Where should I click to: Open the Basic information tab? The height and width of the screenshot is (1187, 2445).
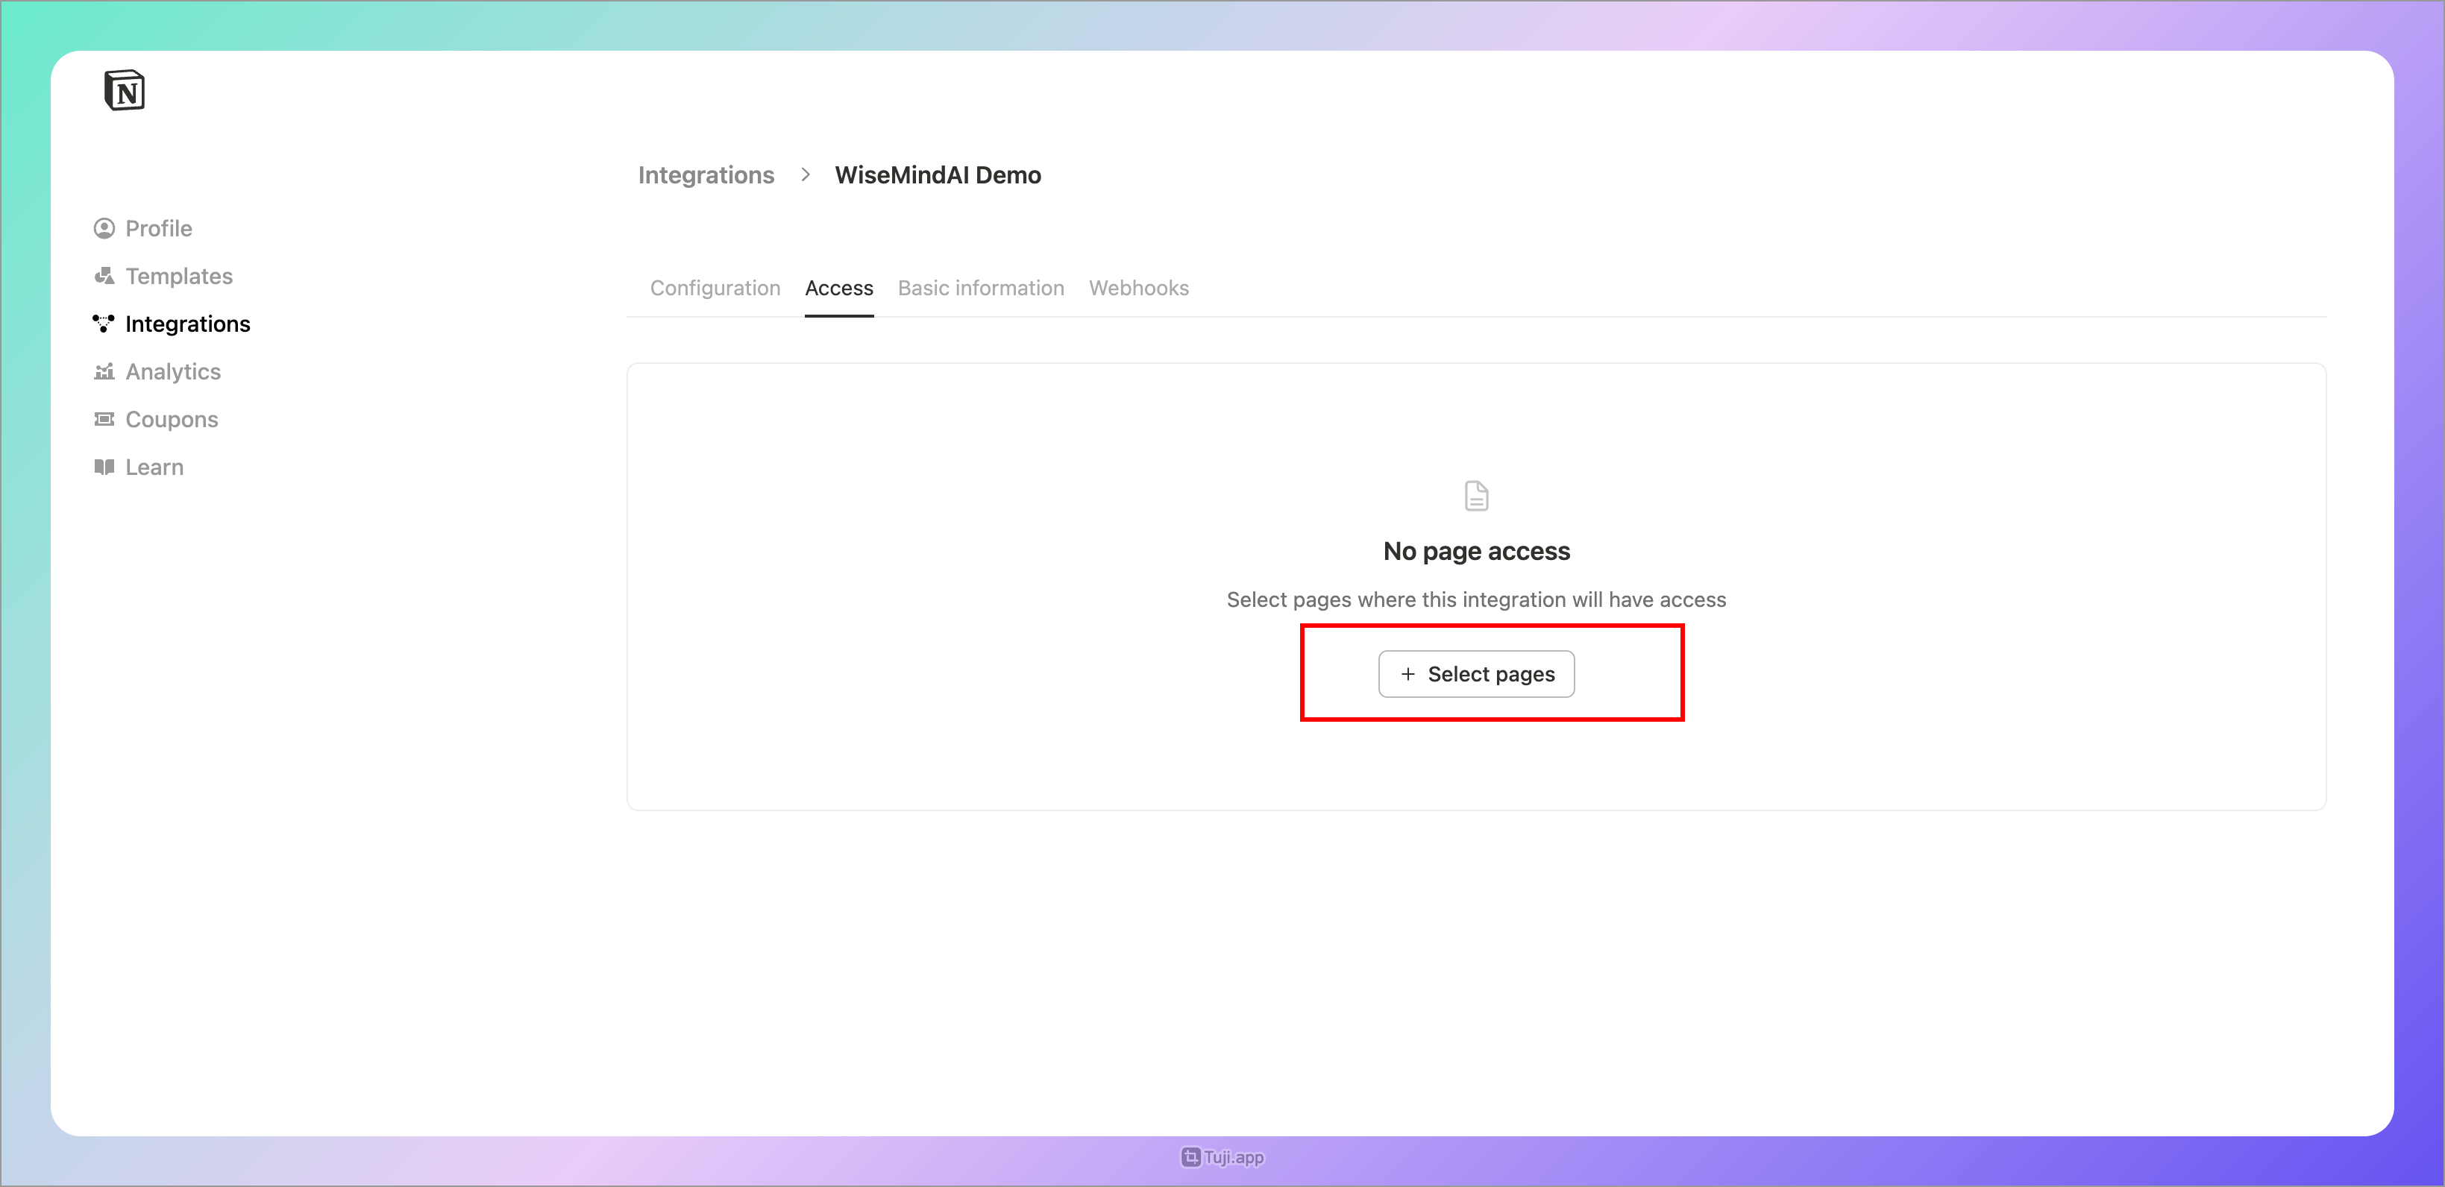981,289
